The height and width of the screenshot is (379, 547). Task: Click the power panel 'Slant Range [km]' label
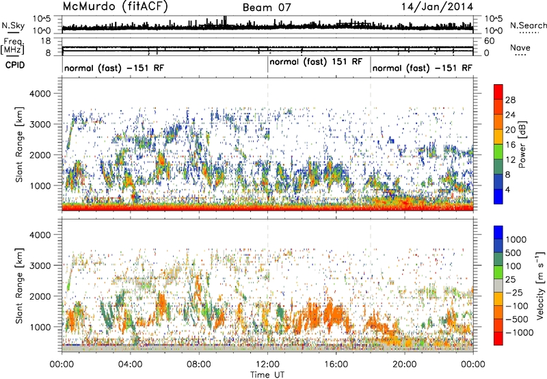tap(19, 144)
